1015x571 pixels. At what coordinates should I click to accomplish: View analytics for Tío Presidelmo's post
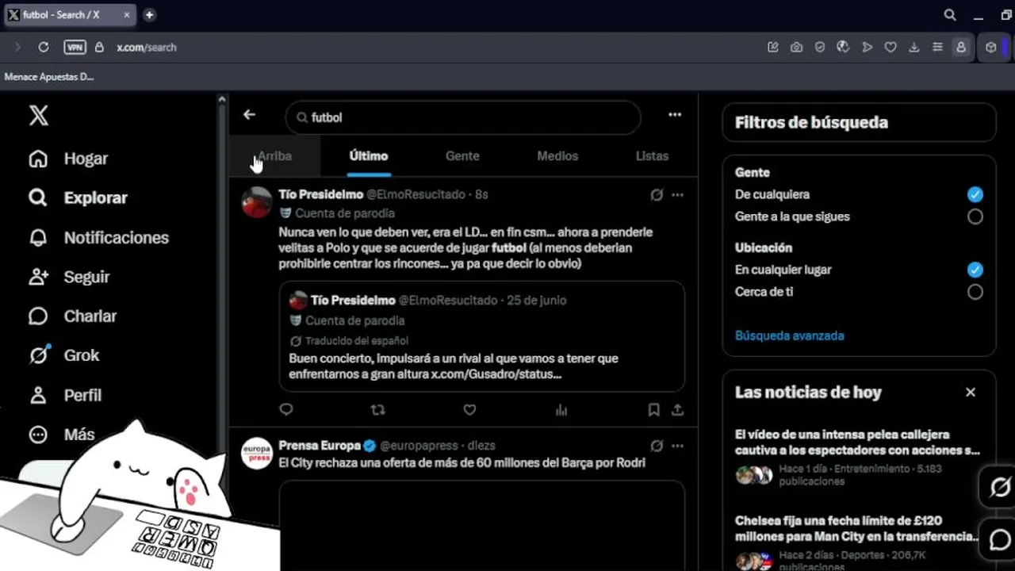pyautogui.click(x=561, y=410)
